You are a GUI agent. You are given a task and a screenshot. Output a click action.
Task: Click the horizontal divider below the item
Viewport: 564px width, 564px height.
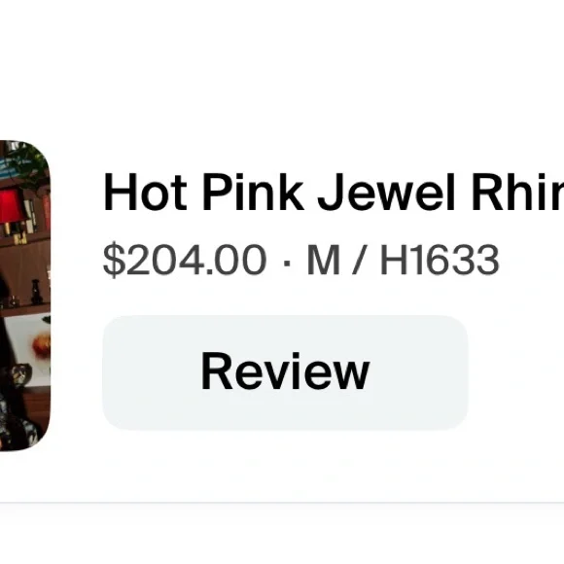pyautogui.click(x=282, y=503)
